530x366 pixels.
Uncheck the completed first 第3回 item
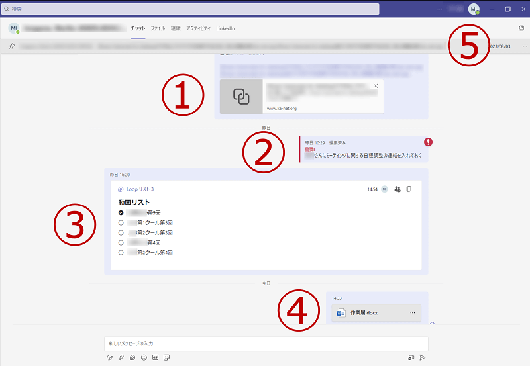(x=121, y=213)
